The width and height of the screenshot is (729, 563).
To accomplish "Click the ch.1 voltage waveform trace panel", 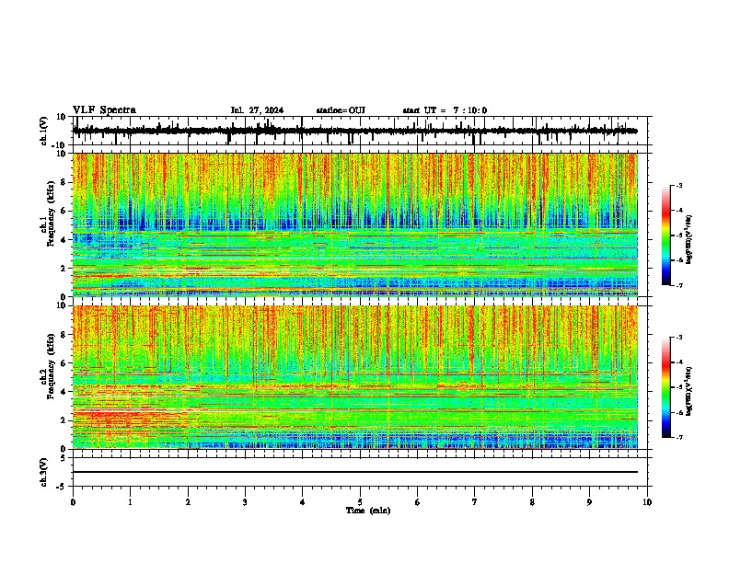I will [362, 131].
